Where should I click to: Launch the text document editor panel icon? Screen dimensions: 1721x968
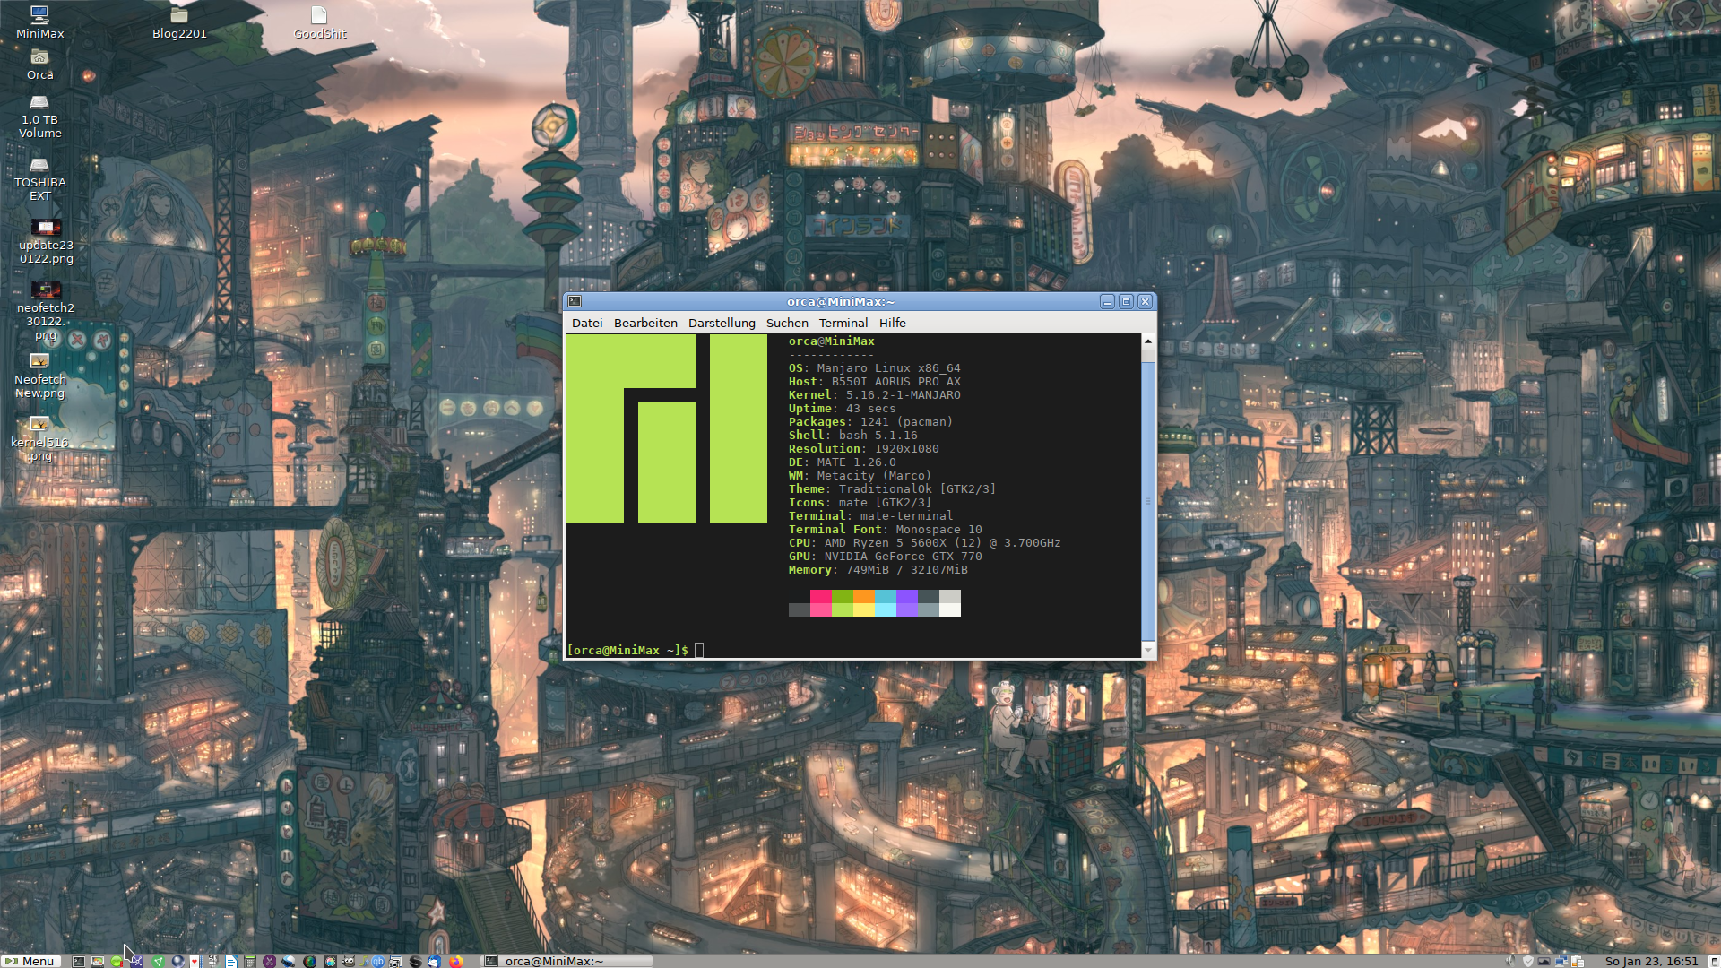coord(231,961)
